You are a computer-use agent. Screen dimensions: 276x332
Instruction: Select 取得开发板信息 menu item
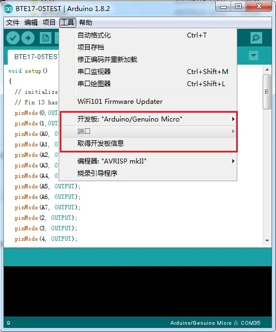click(148, 144)
